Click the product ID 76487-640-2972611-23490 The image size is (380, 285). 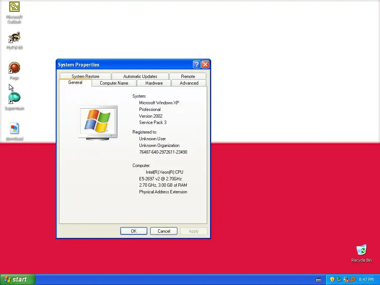pyautogui.click(x=163, y=152)
